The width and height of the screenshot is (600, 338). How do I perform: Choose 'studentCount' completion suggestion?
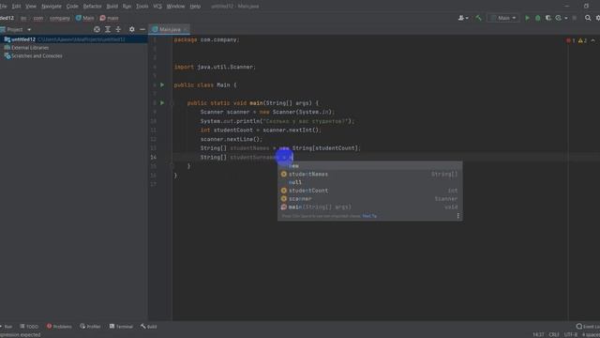point(369,191)
